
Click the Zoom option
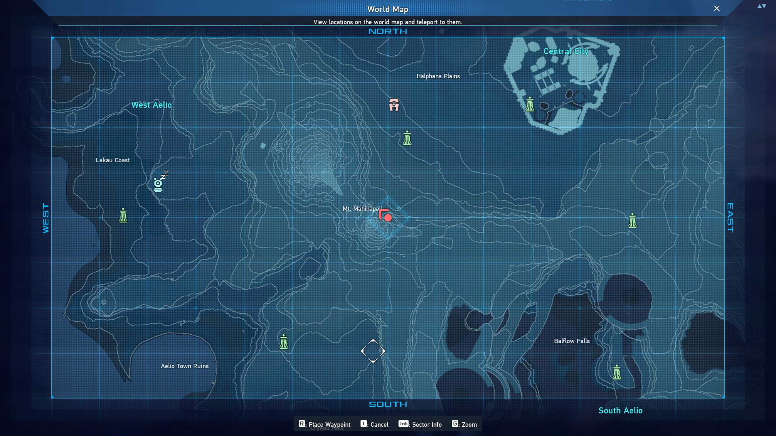tap(464, 424)
